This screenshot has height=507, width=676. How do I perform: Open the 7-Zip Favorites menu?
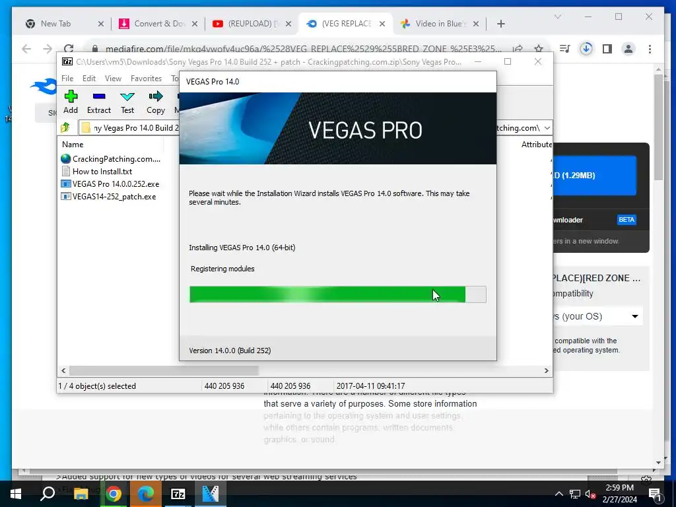146,79
